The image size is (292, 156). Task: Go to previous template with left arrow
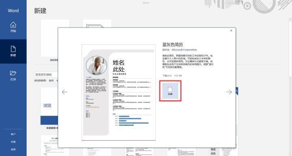[64, 92]
